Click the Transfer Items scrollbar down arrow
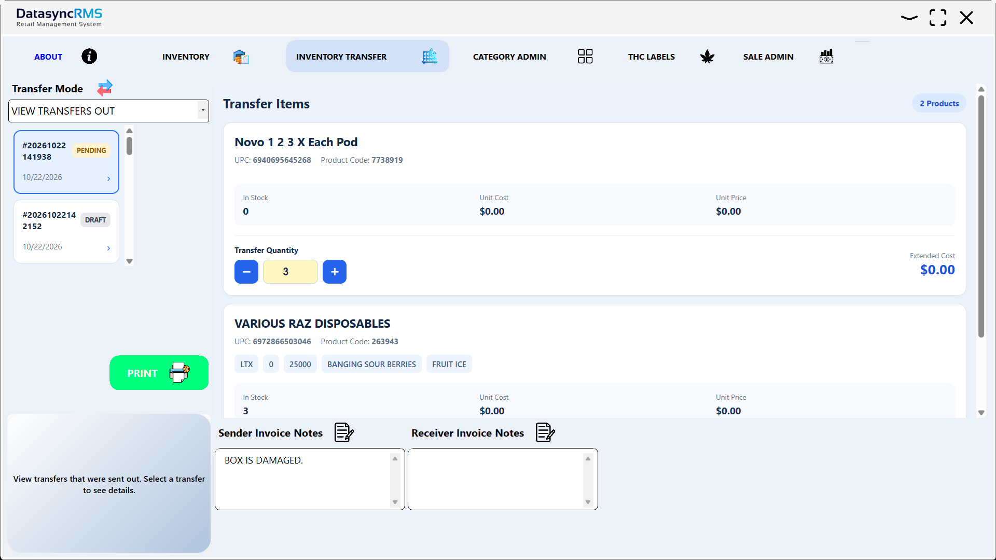Screen dimensions: 996x560 (981, 413)
